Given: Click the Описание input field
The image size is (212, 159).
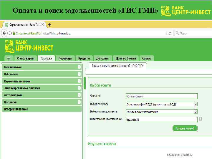Looking at the screenshot, I should 162,96.
